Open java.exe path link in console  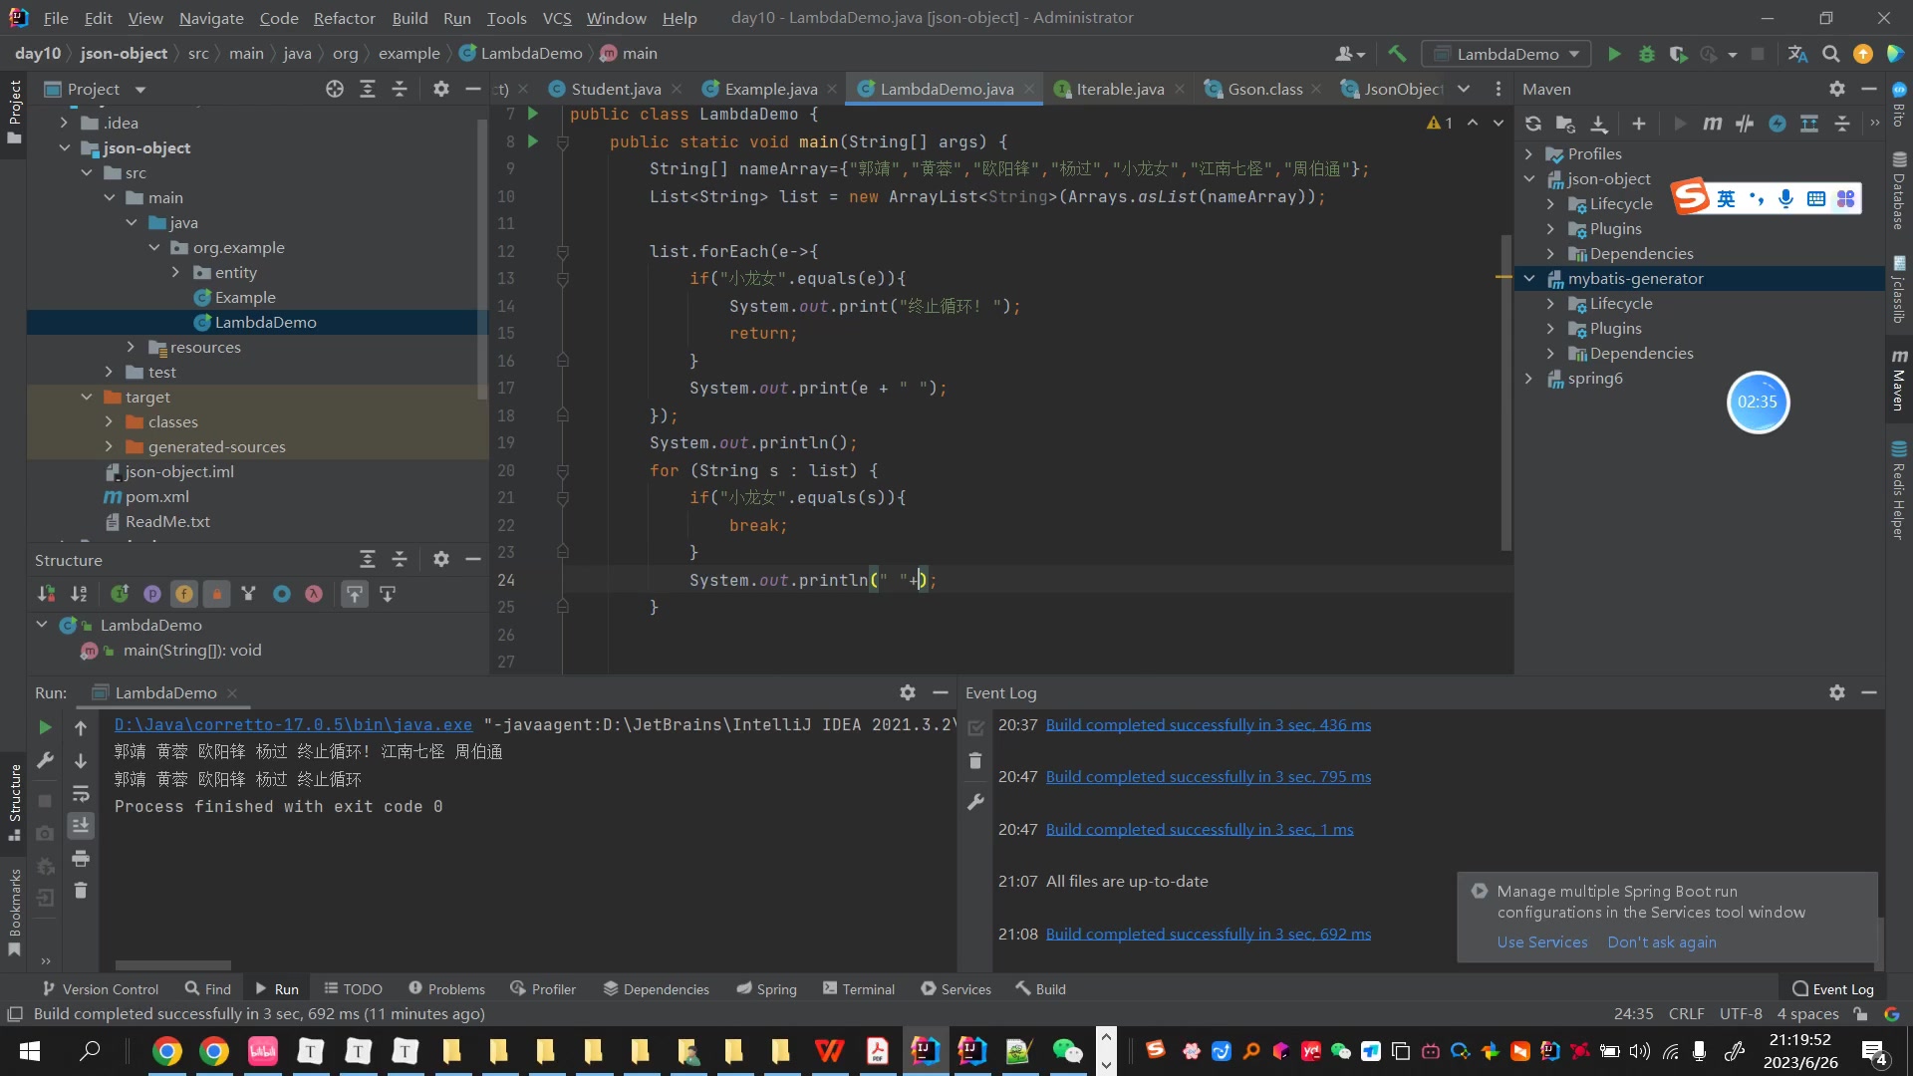coord(293,724)
